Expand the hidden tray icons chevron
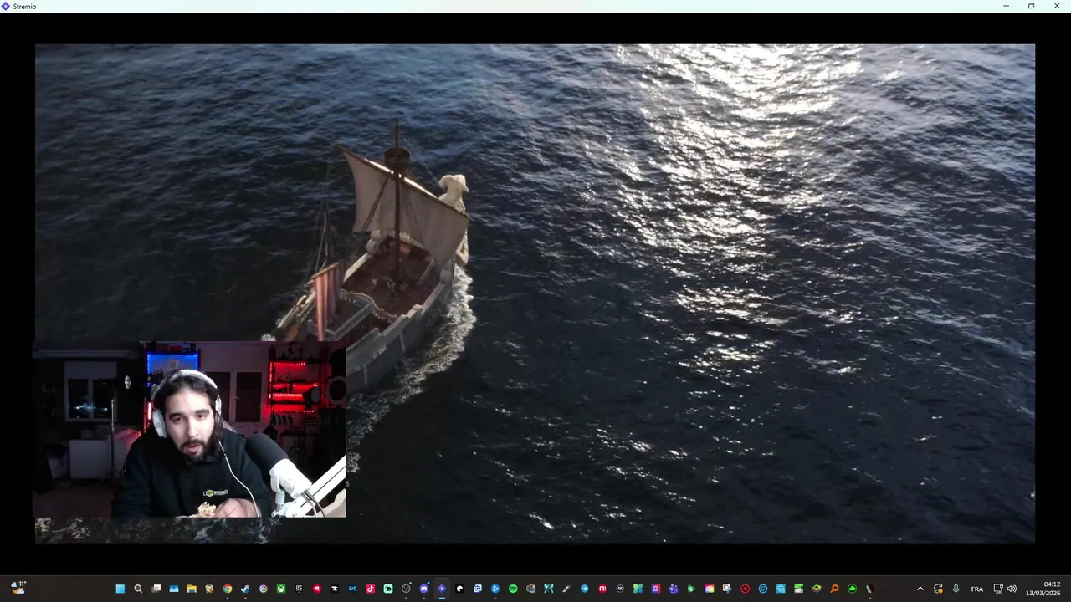The height and width of the screenshot is (602, 1071). pyautogui.click(x=920, y=589)
